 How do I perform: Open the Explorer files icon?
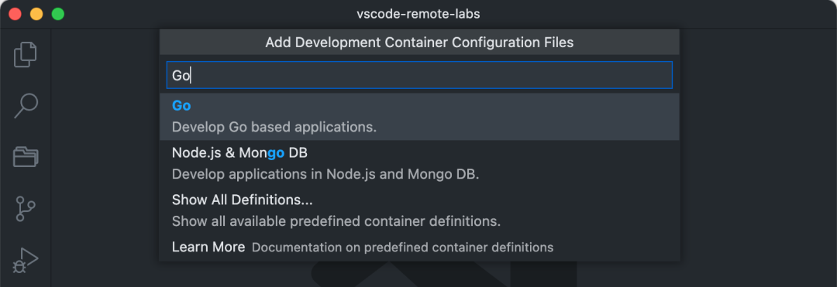tap(25, 54)
